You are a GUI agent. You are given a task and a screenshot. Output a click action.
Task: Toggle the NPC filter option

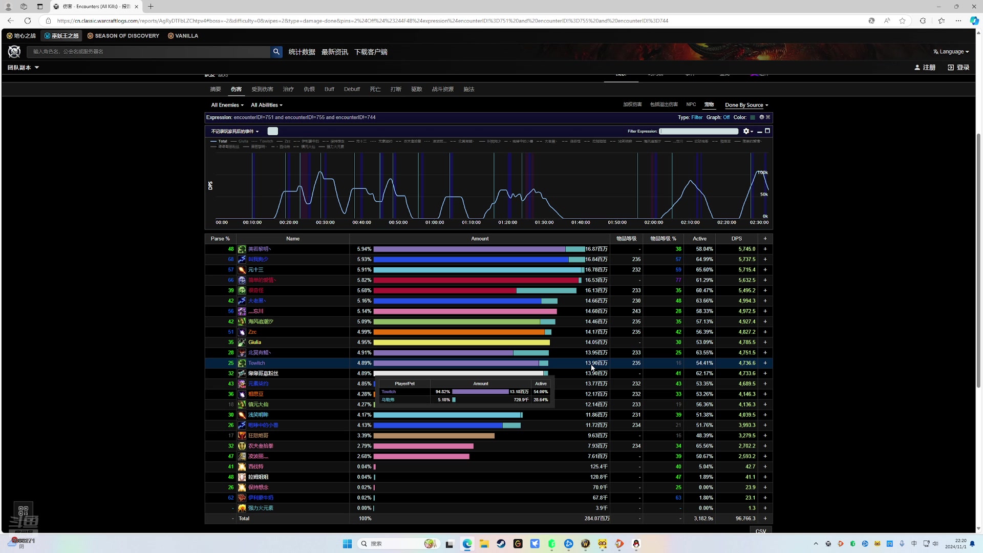point(691,104)
